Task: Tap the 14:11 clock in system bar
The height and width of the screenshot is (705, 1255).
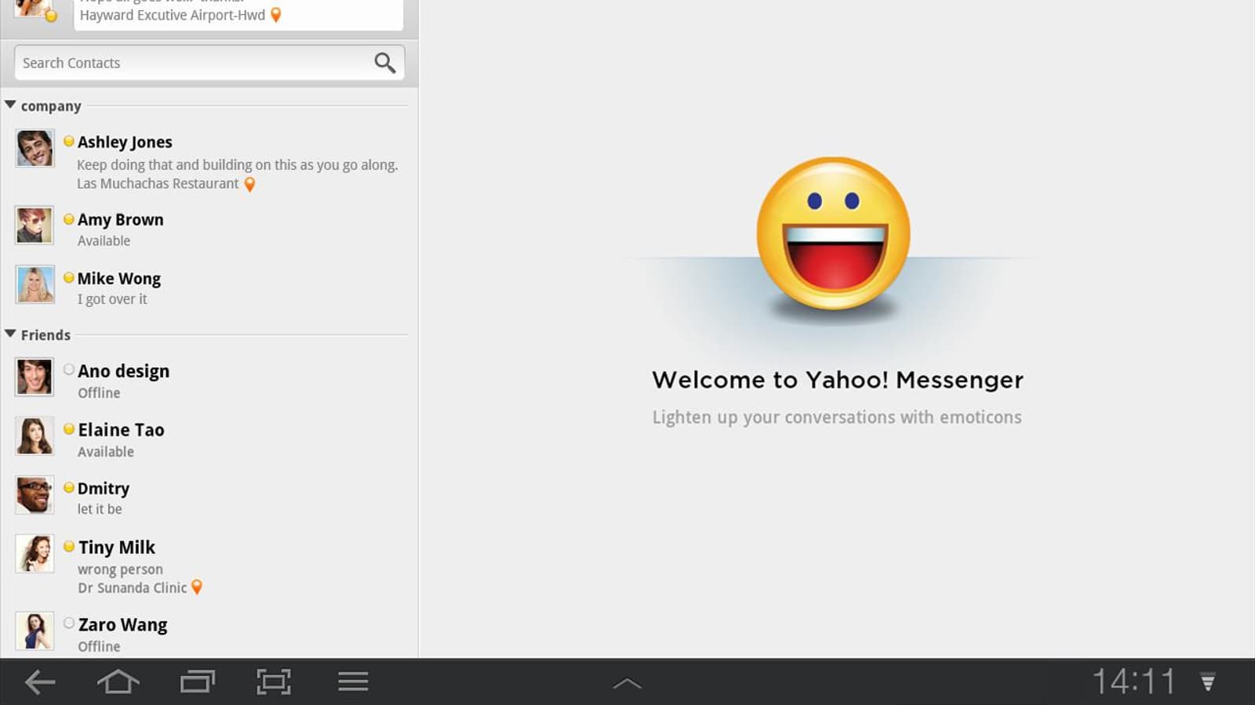Action: tap(1134, 681)
